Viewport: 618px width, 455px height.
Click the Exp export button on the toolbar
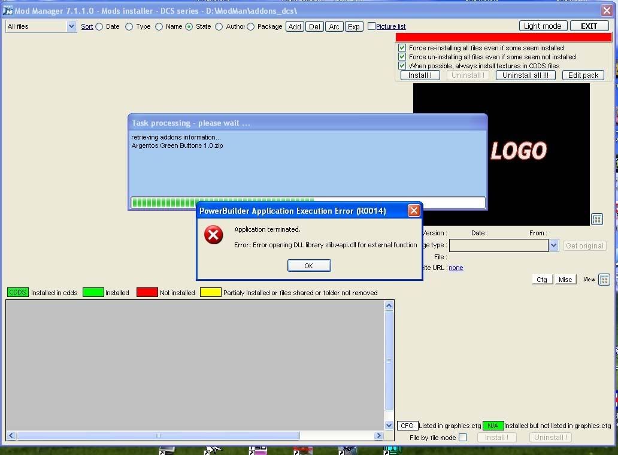point(353,26)
